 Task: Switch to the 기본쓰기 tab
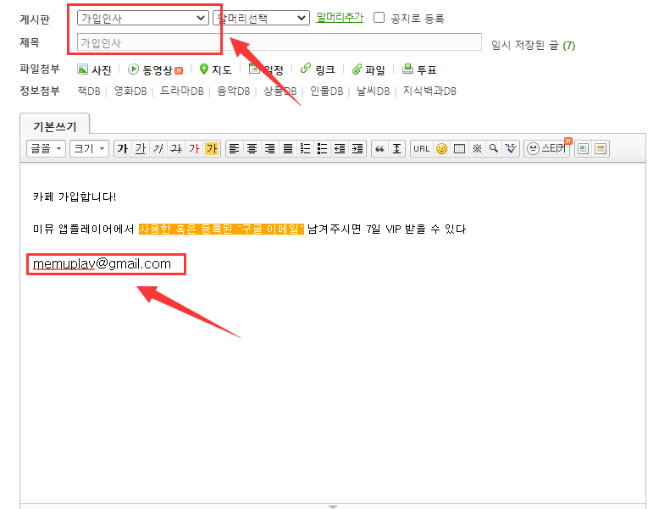pos(54,126)
